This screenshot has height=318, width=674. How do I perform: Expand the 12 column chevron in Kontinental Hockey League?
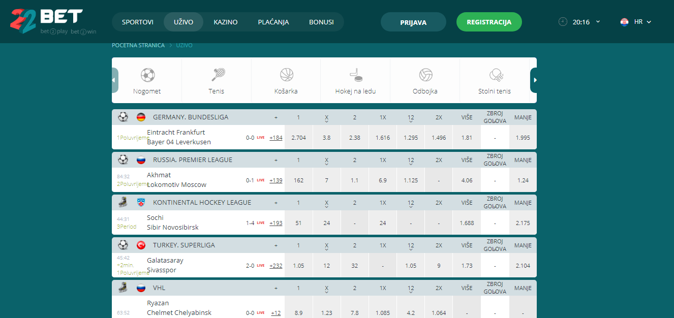[411, 208]
